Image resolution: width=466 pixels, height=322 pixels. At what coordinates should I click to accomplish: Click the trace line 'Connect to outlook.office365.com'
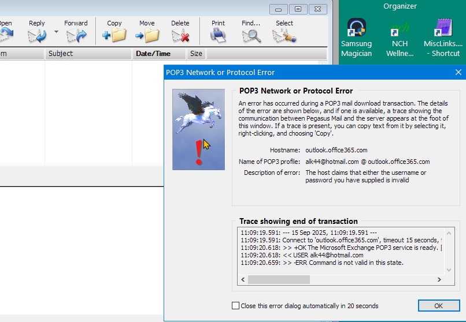(341, 240)
